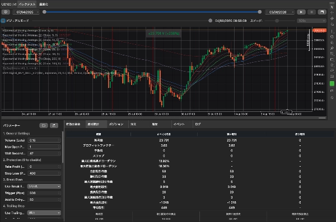This screenshot has height=222, width=336.
Task: Select the cursor pointer tool in right toolbar
Action: pyautogui.click(x=332, y=7)
